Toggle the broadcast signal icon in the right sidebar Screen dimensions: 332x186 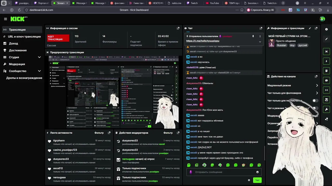coord(326,90)
